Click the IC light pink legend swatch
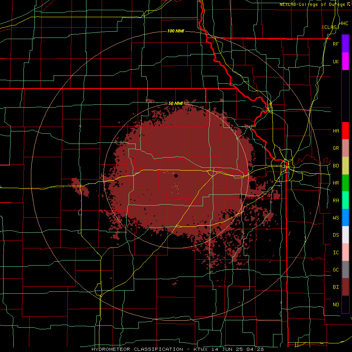Image resolution: width=352 pixels, height=352 pixels. pos(345,252)
